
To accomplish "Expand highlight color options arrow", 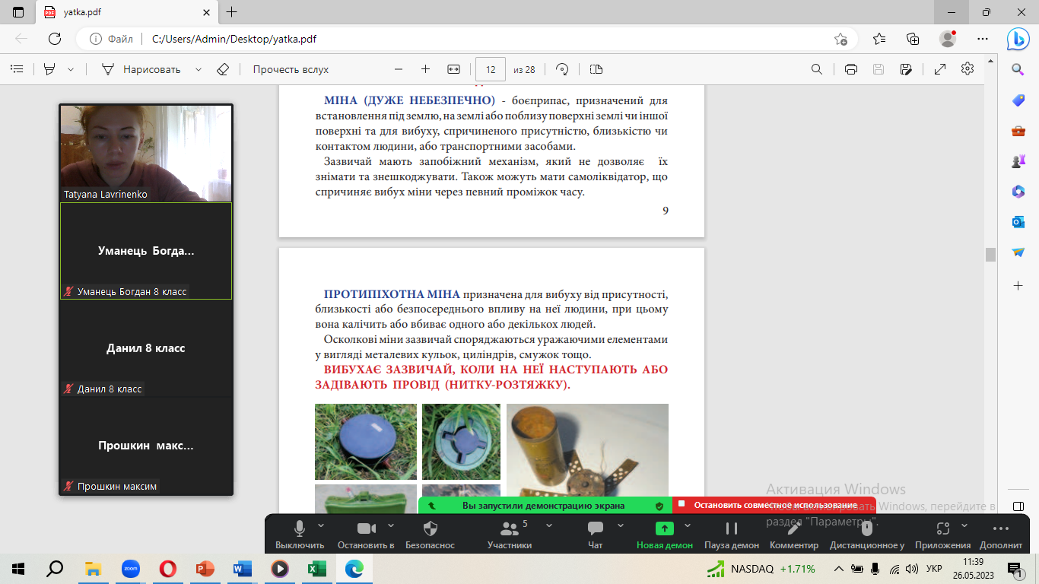I will click(x=71, y=69).
